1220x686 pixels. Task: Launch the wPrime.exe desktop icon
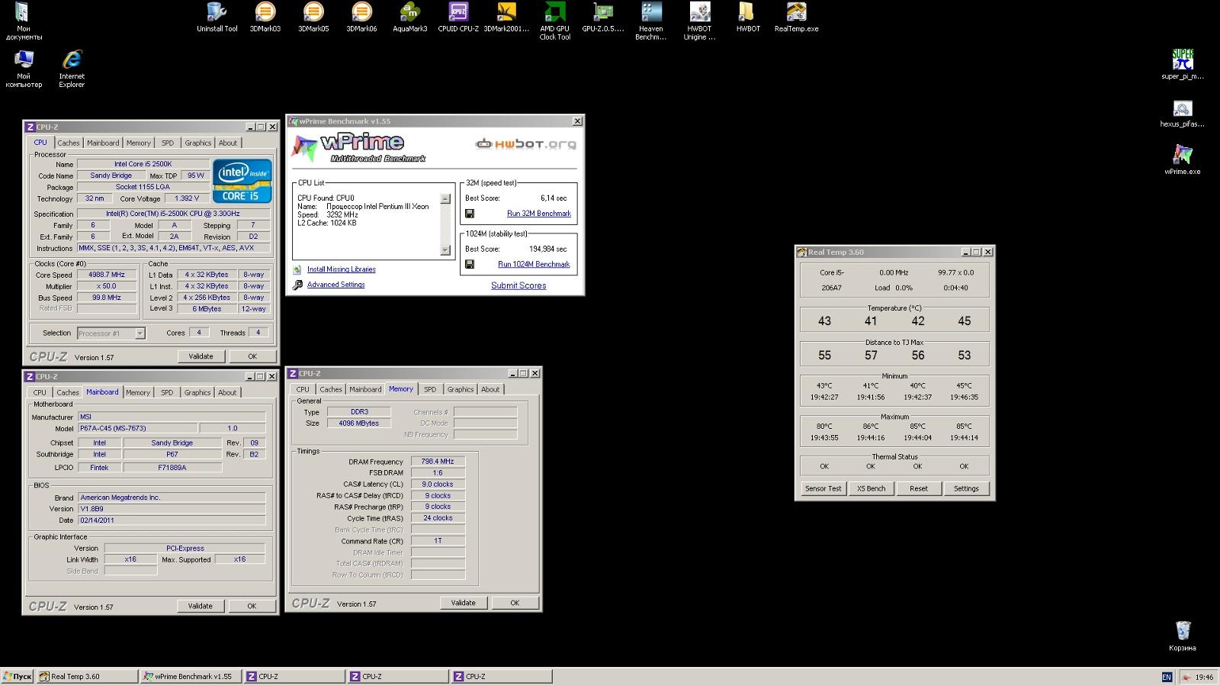point(1182,159)
